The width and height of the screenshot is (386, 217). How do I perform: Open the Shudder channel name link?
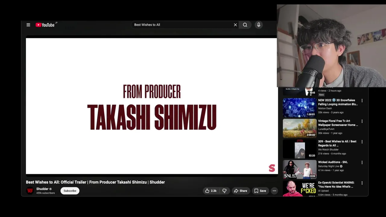click(x=42, y=189)
